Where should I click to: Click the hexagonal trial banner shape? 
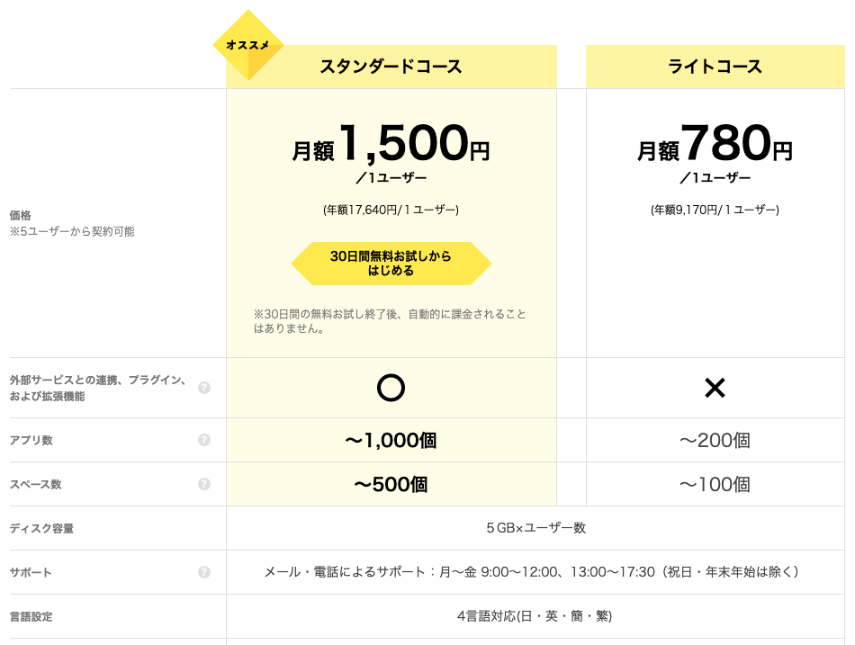(391, 264)
